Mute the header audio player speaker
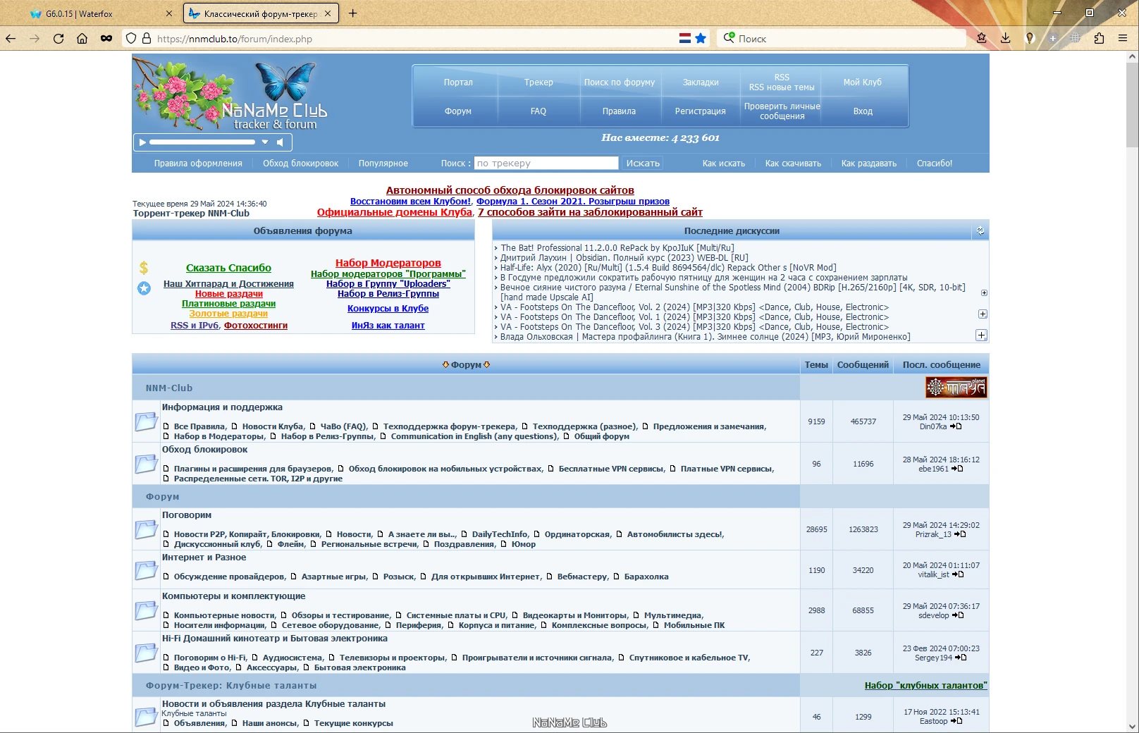 point(281,142)
